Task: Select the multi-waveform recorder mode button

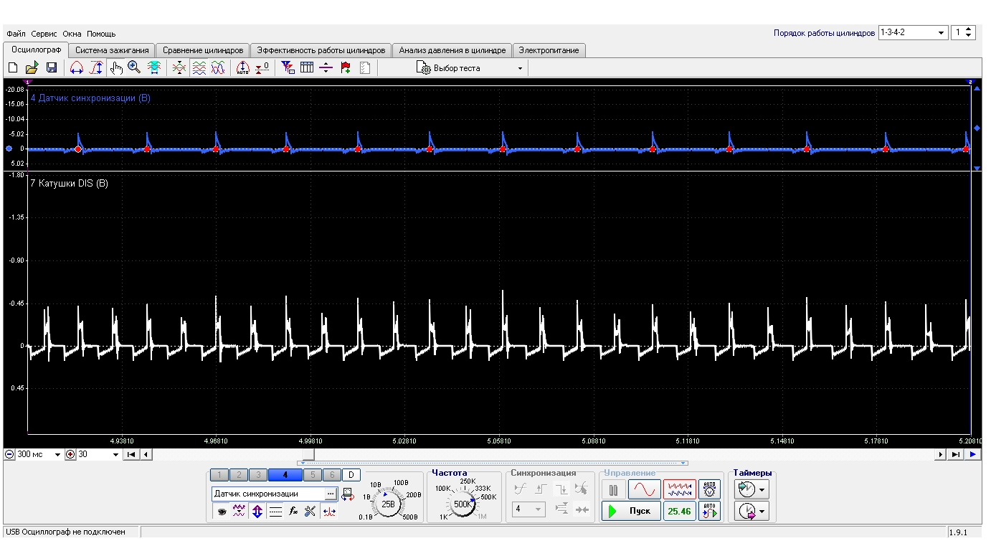Action: pos(679,489)
